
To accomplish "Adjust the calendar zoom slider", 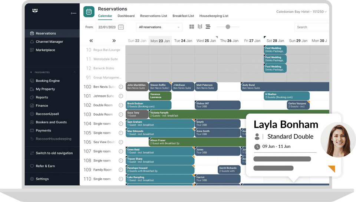I will coord(228,27).
